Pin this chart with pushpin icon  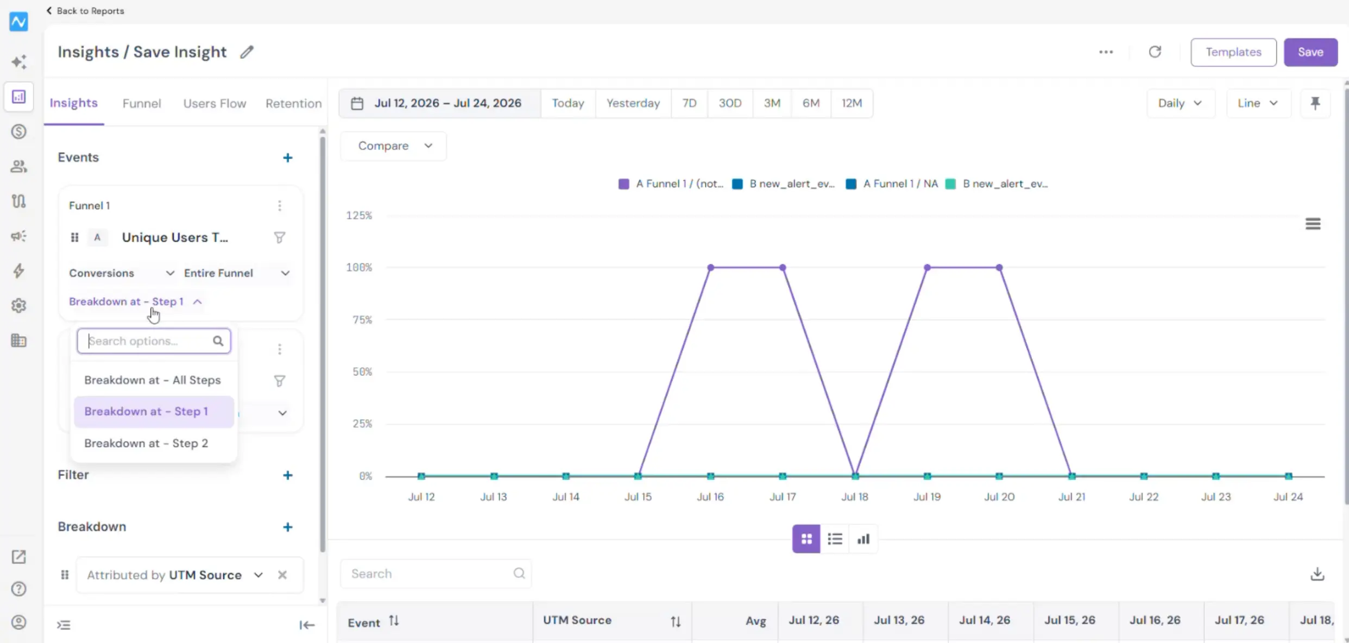1315,103
